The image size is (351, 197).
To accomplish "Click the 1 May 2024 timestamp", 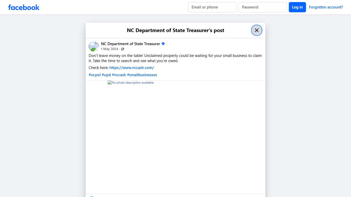I will [x=109, y=49].
